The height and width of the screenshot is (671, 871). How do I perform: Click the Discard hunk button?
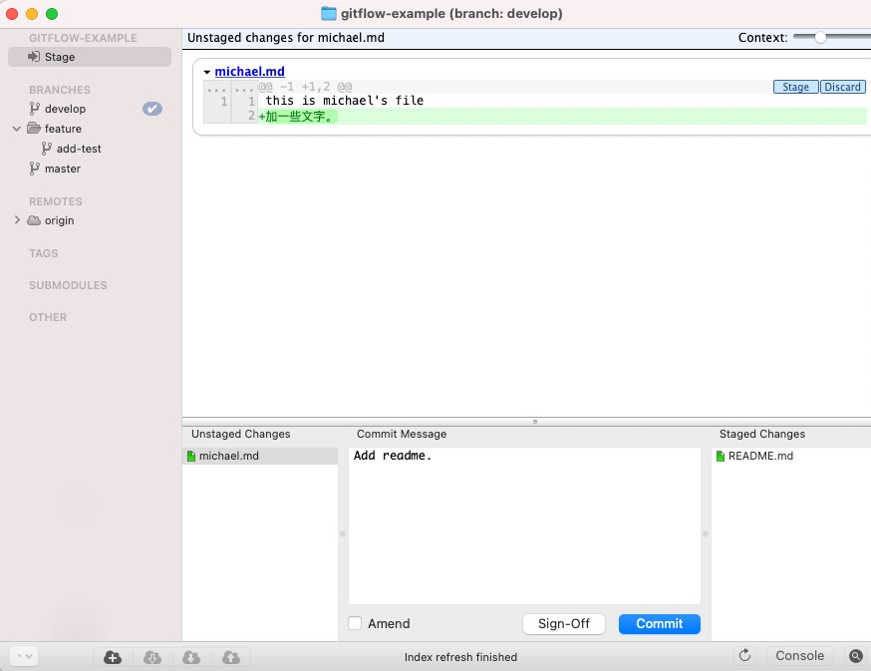coord(842,87)
